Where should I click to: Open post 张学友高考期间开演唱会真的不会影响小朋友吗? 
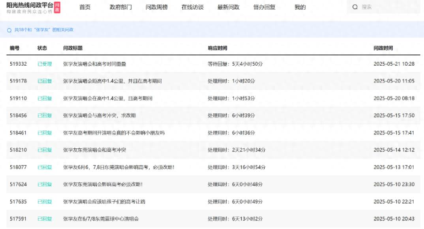pos(114,133)
